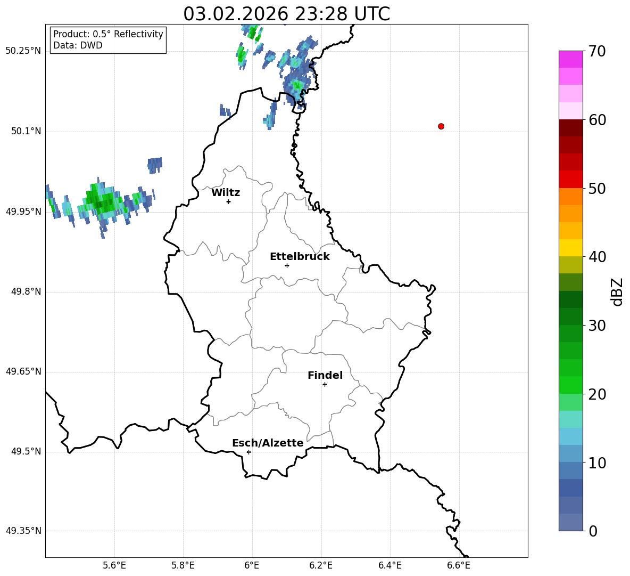
Task: Click the 10 tick on the colorbar
Action: (597, 463)
